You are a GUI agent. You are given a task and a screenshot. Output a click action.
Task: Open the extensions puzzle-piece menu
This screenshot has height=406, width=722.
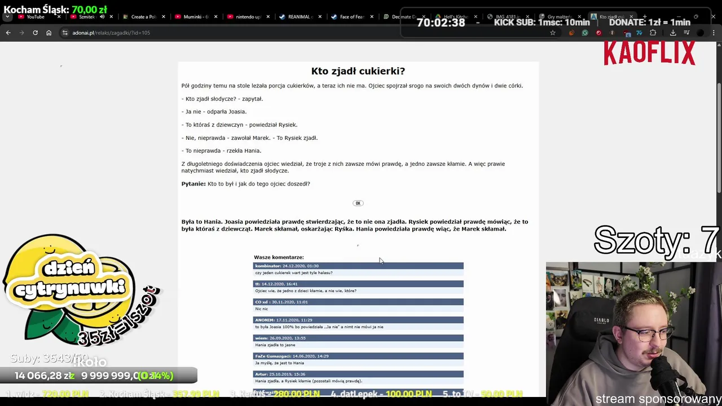pyautogui.click(x=653, y=33)
